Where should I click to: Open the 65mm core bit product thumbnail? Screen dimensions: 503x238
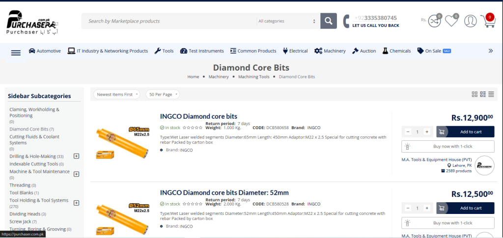[x=122, y=143]
